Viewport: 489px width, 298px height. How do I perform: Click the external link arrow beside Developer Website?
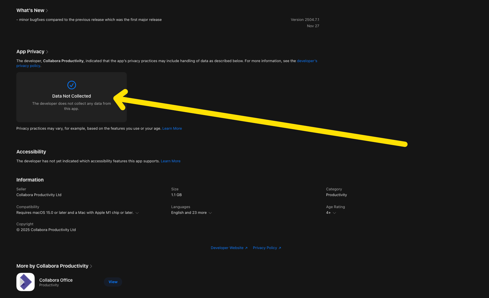point(246,248)
